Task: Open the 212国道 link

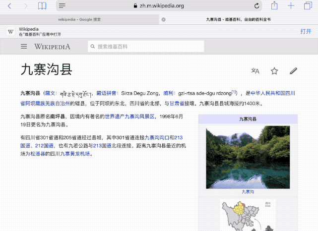Action: point(45,146)
